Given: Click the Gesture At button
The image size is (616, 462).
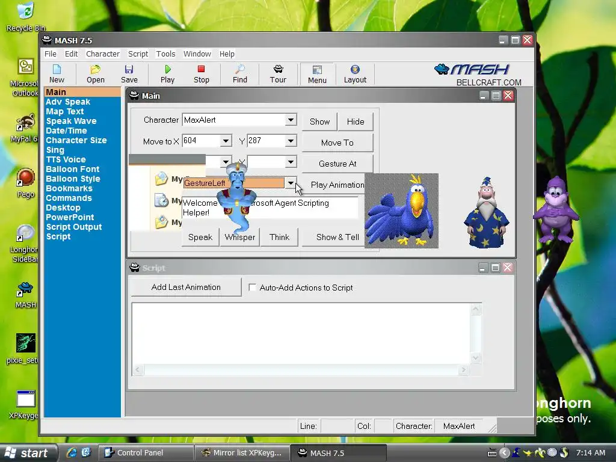Looking at the screenshot, I should click(x=337, y=164).
